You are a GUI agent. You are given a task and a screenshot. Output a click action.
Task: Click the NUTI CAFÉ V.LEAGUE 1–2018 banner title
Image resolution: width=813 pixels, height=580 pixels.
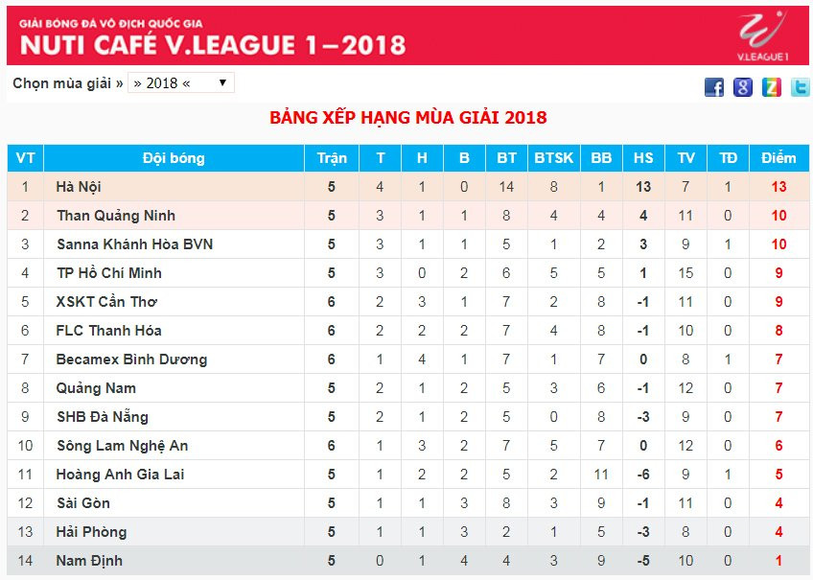click(x=213, y=44)
